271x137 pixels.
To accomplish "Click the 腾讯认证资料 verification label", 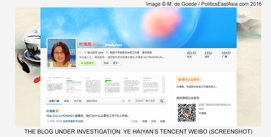I will 189,80.
